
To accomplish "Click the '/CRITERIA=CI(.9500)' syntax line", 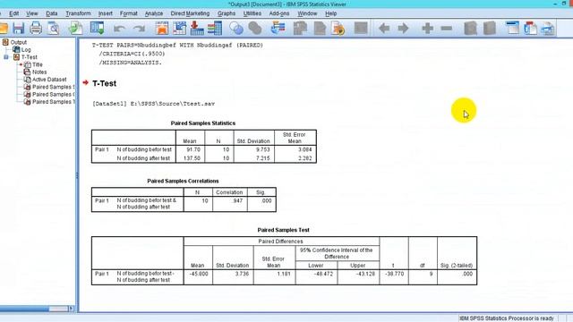I will click(132, 54).
